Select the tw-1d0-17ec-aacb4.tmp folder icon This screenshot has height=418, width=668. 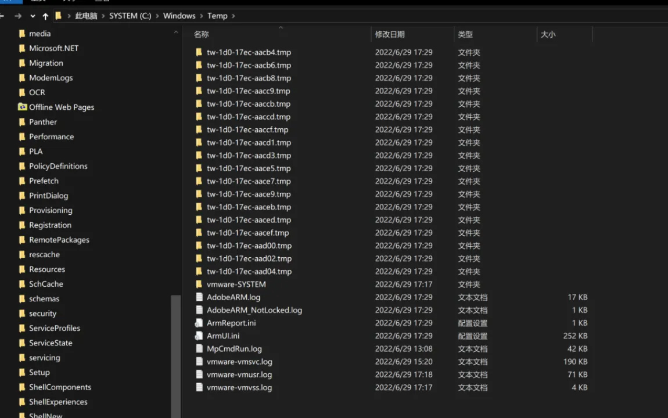click(x=199, y=52)
